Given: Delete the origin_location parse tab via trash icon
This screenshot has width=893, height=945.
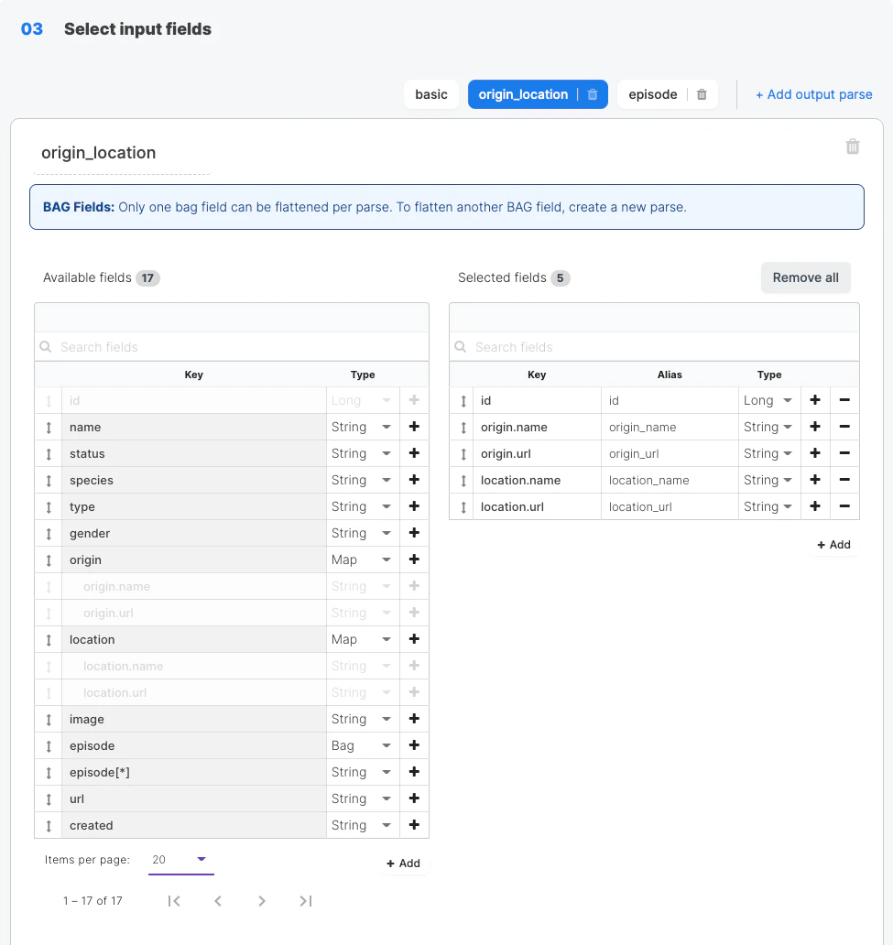Looking at the screenshot, I should 592,94.
